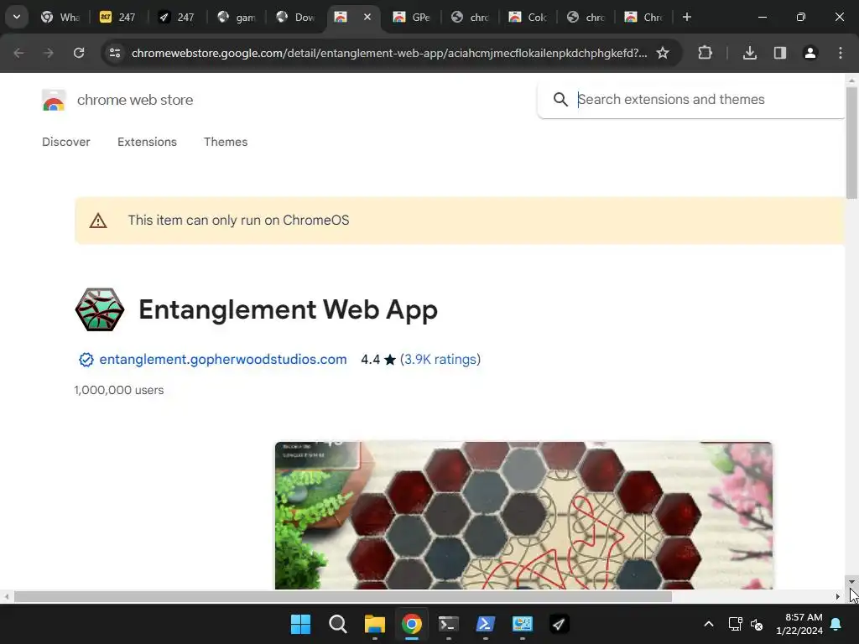Click the '1,000,000 users' text
The width and height of the screenshot is (859, 644).
(x=119, y=390)
